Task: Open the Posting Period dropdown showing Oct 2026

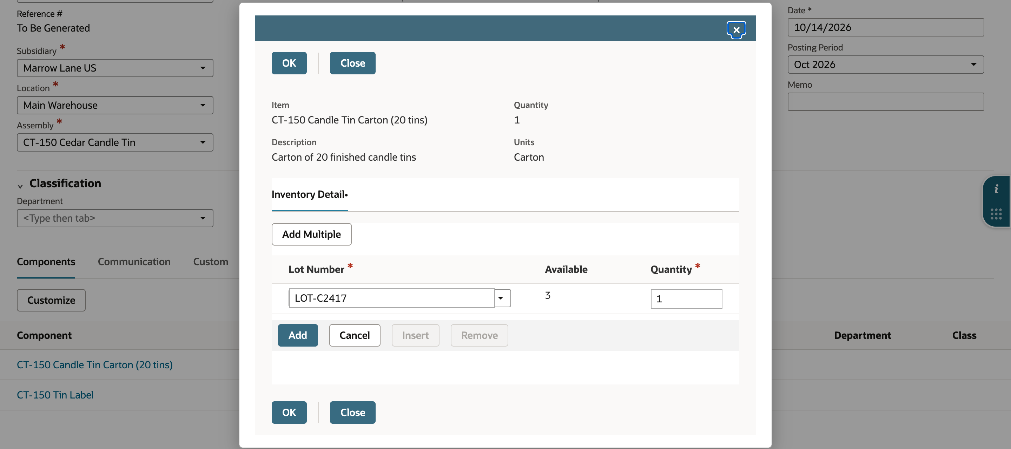Action: 885,64
